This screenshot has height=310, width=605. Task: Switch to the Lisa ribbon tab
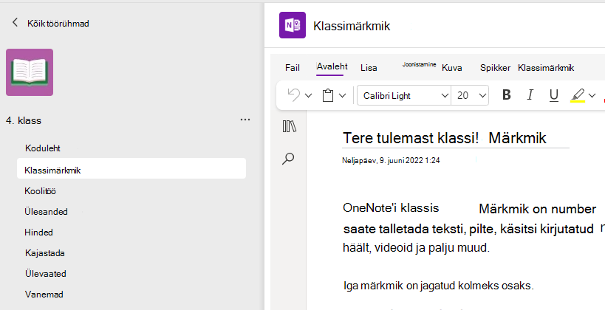pos(369,67)
